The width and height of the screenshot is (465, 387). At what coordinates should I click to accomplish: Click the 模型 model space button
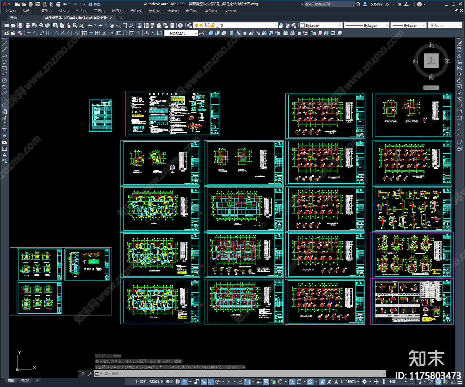pyautogui.click(x=169, y=381)
